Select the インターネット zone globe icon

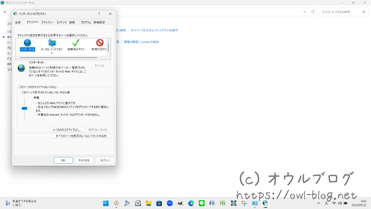coord(28,44)
